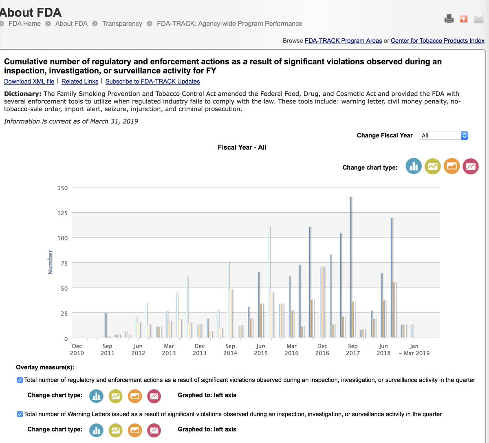Click the 150 y-axis value
Screen dimensions: 489x443
point(62,188)
